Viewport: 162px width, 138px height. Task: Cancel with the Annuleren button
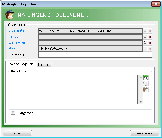tap(144, 133)
